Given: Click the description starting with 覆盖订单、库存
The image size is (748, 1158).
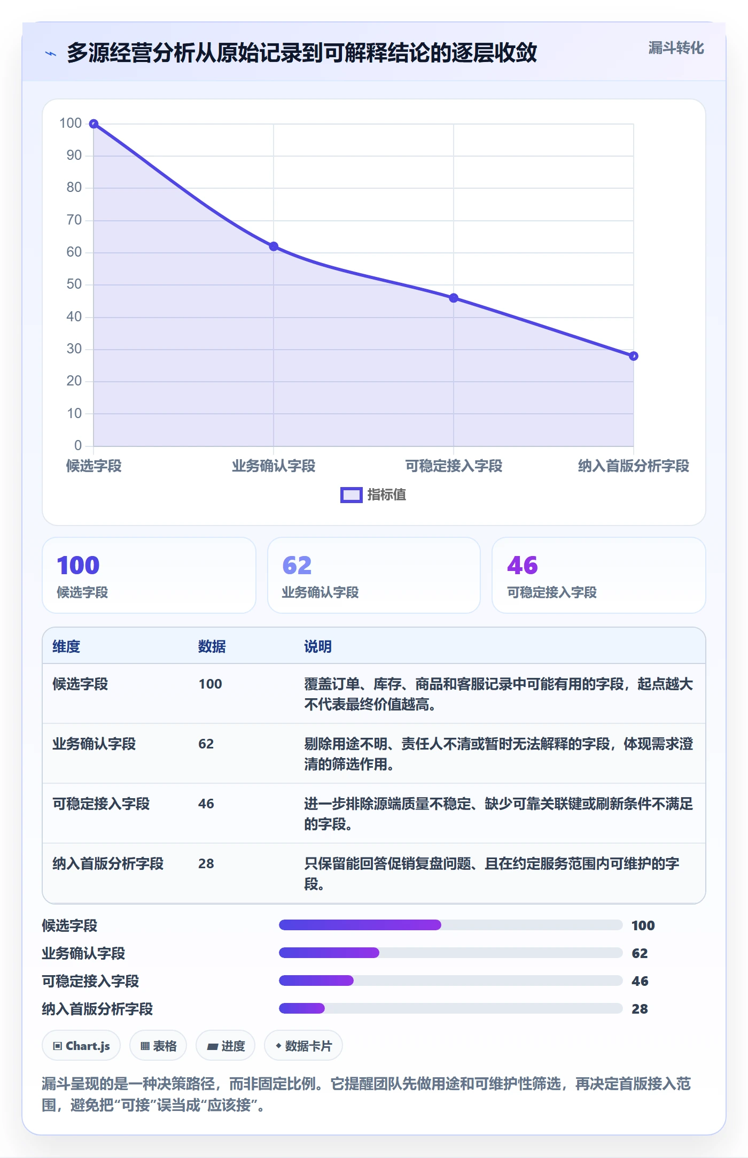Looking at the screenshot, I should [498, 694].
